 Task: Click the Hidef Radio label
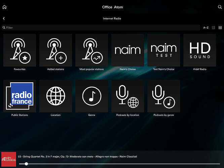199,69
